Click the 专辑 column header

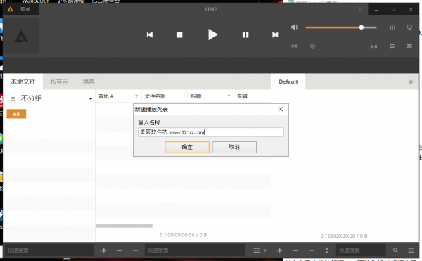pyautogui.click(x=252, y=96)
